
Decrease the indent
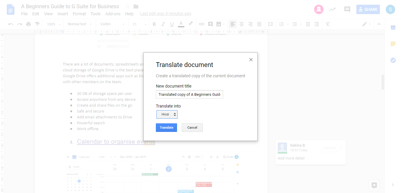coord(308,24)
